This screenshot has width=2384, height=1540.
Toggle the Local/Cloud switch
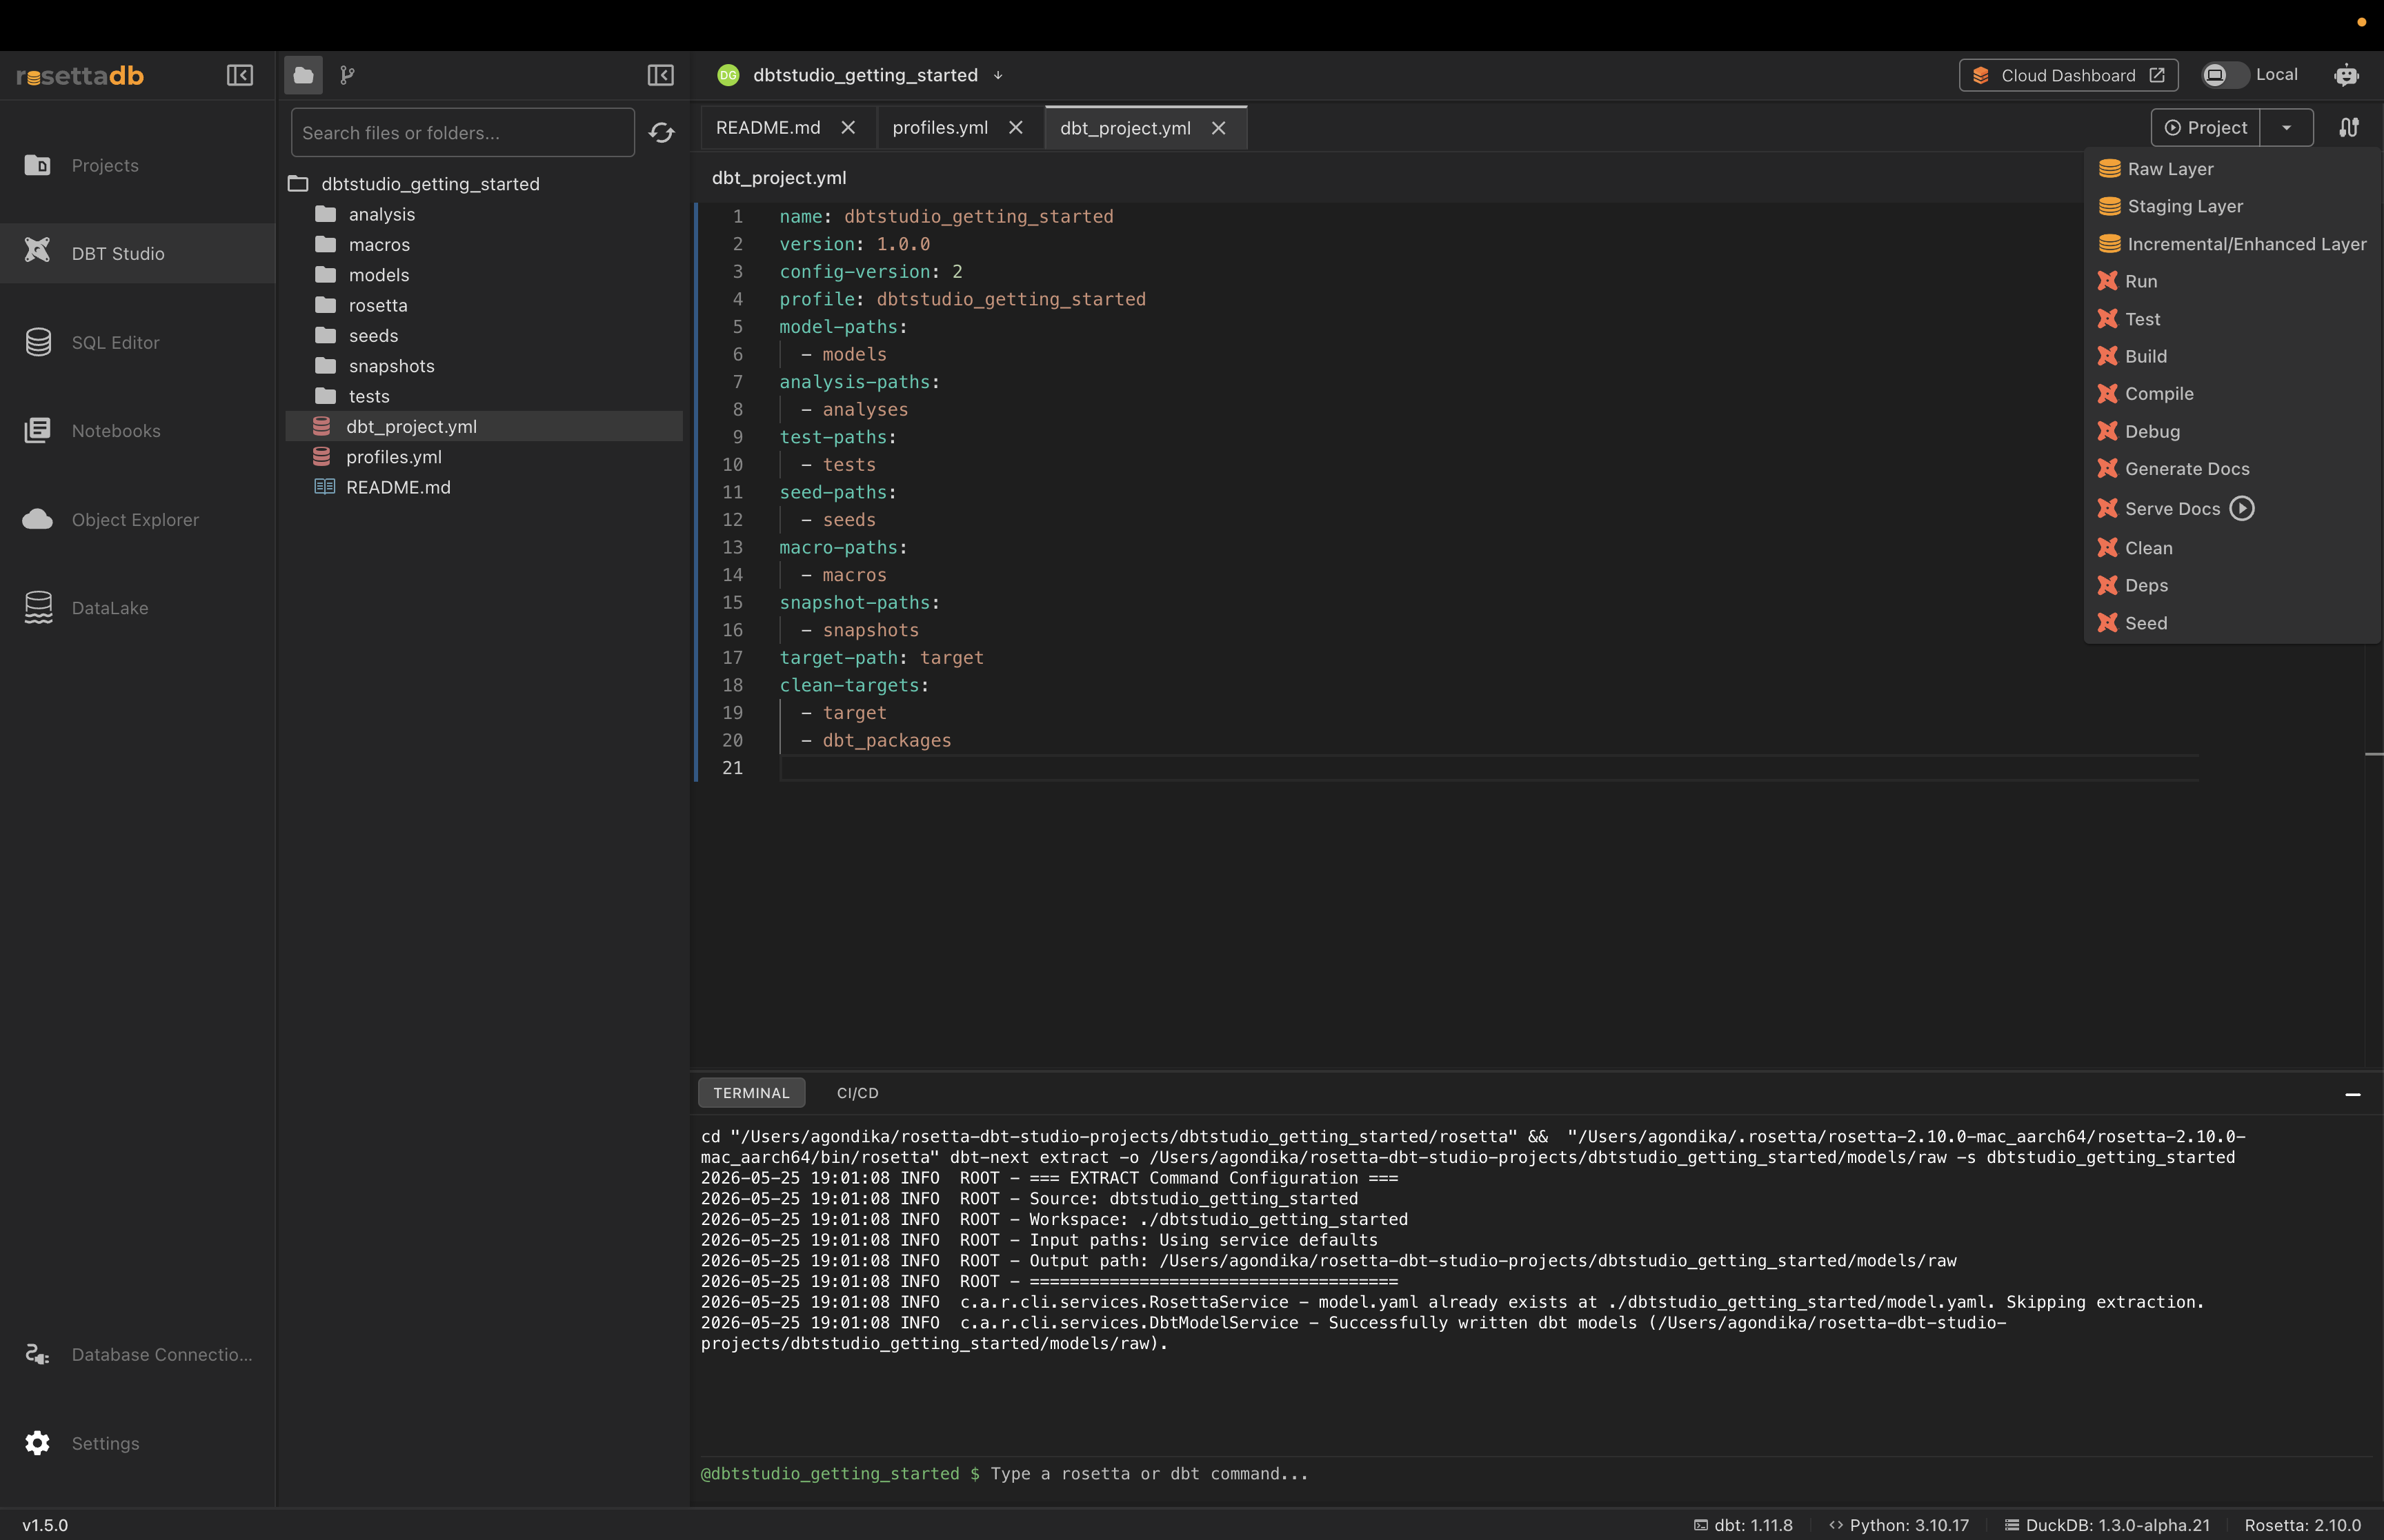point(2224,75)
